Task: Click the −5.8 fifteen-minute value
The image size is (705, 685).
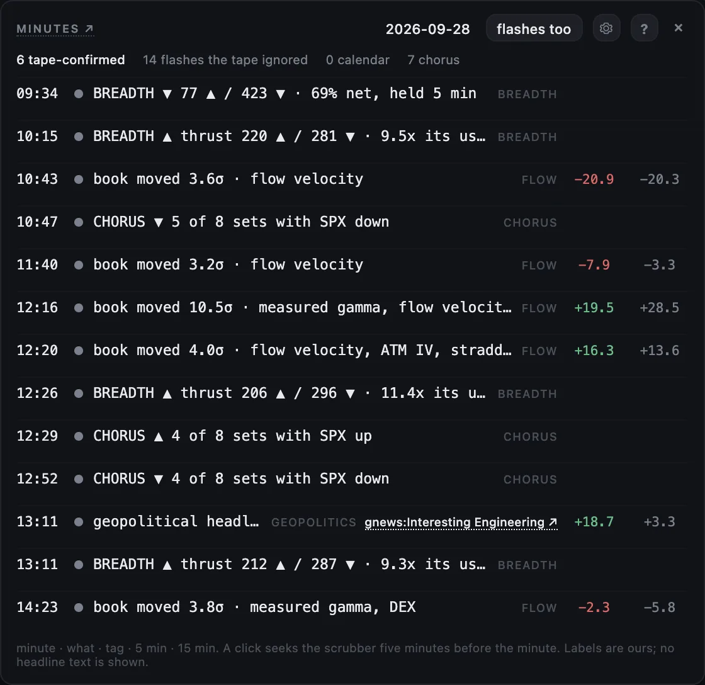Action: tap(660, 607)
